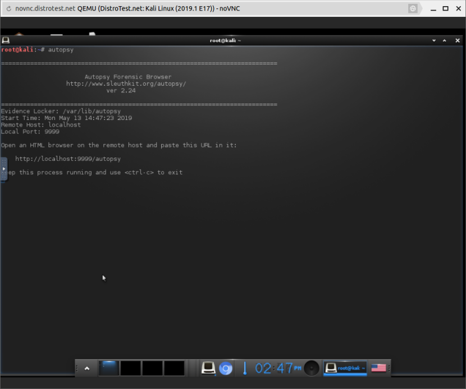Switch to the first virtual desktop

pos(108,368)
